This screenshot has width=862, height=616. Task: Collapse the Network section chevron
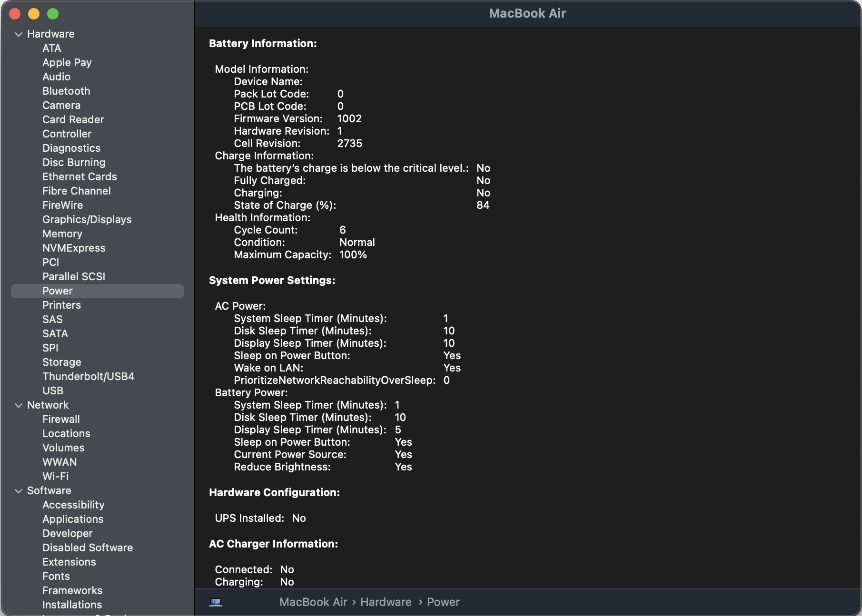19,405
